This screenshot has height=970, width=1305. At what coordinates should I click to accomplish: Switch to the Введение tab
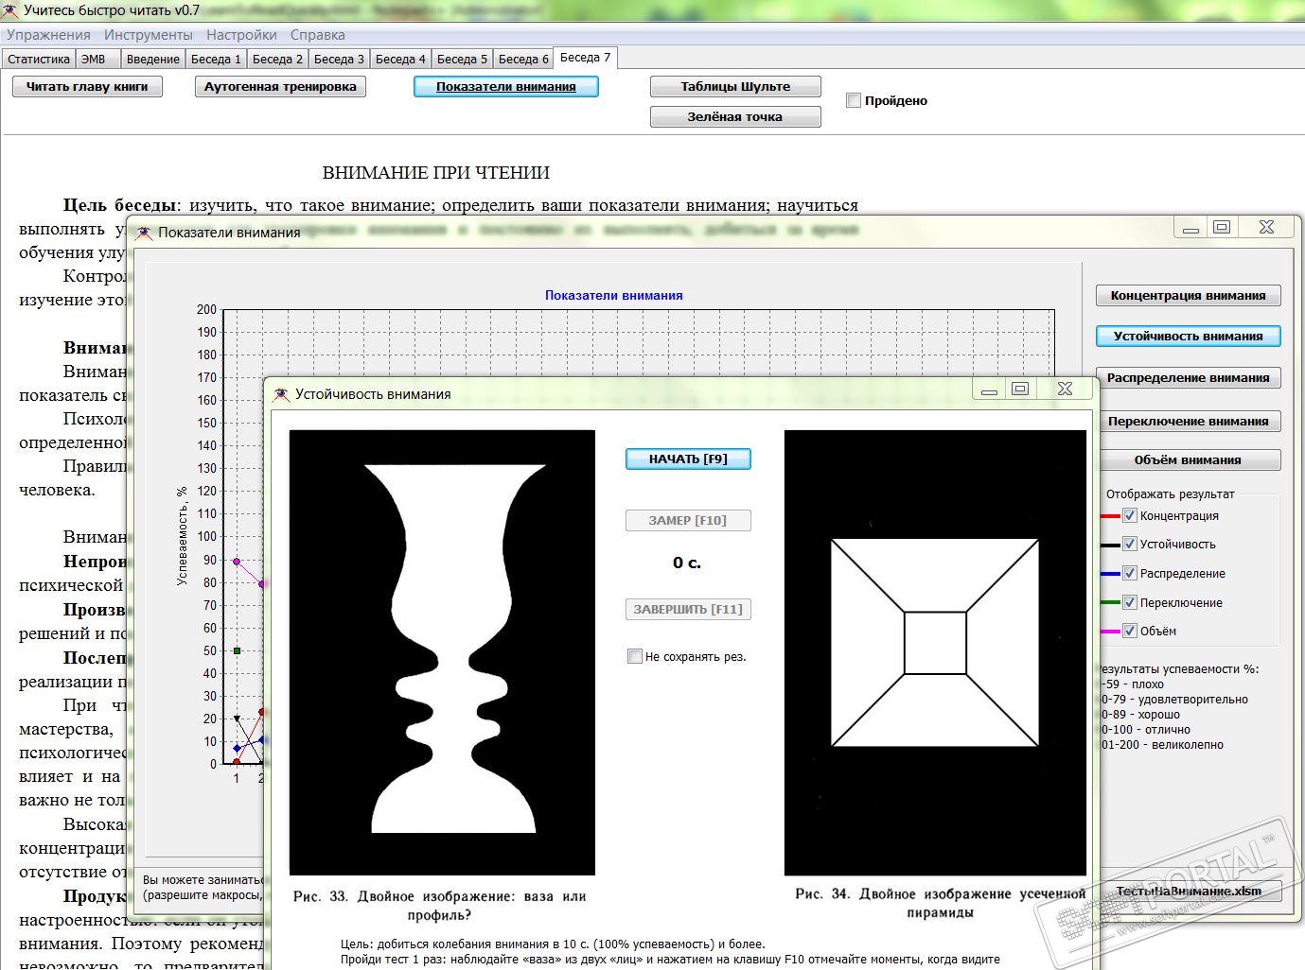(153, 59)
